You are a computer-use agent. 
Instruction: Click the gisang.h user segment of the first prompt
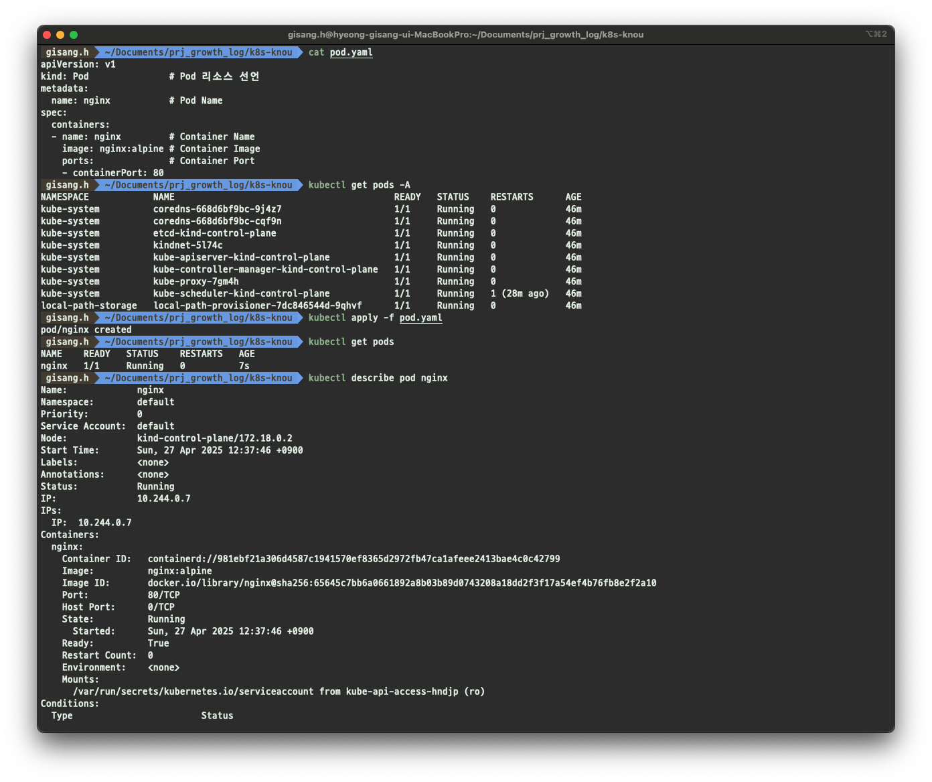pos(68,52)
